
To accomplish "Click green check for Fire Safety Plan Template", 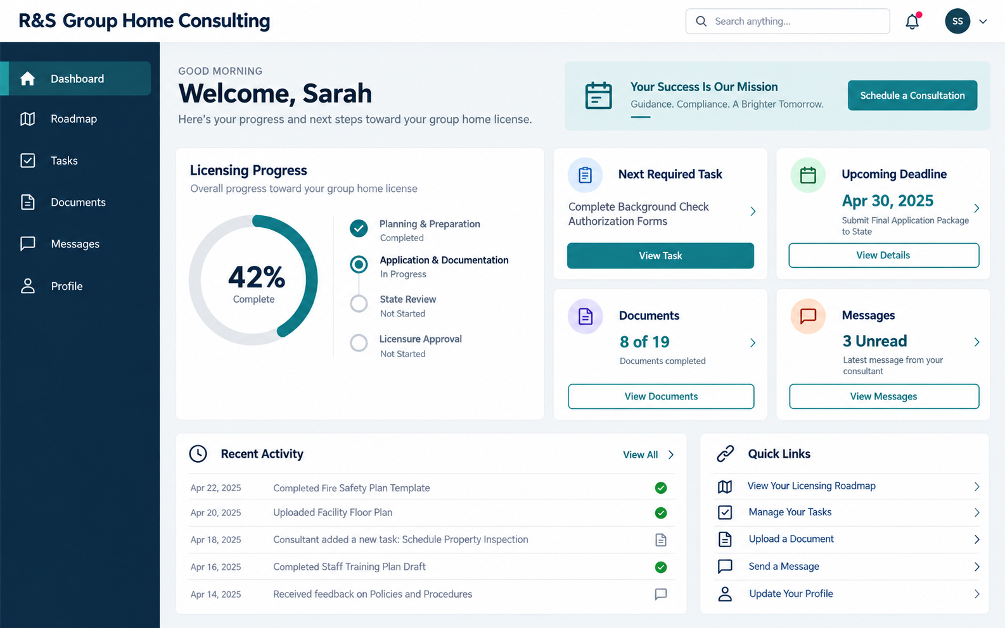I will (661, 488).
